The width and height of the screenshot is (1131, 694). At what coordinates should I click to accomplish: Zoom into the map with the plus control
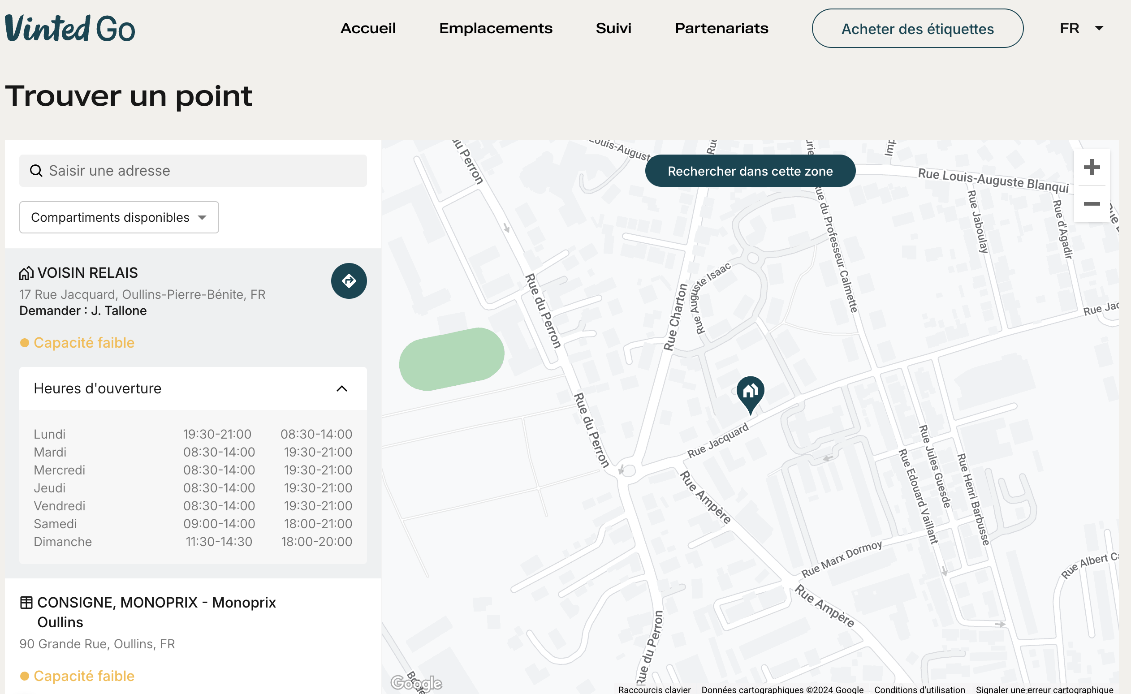(1092, 167)
